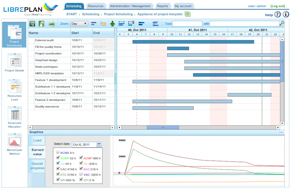Click the Quality assurance Gantt bar
This screenshot has width=291, height=189.
coord(163,108)
